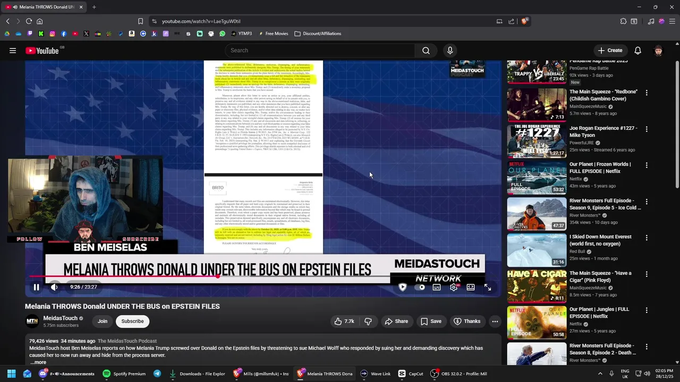Click the Thanks button
The height and width of the screenshot is (382, 680).
[467, 321]
